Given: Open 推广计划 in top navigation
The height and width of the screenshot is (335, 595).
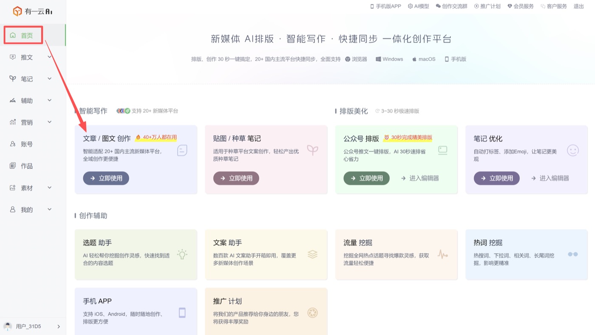Looking at the screenshot, I should [487, 6].
